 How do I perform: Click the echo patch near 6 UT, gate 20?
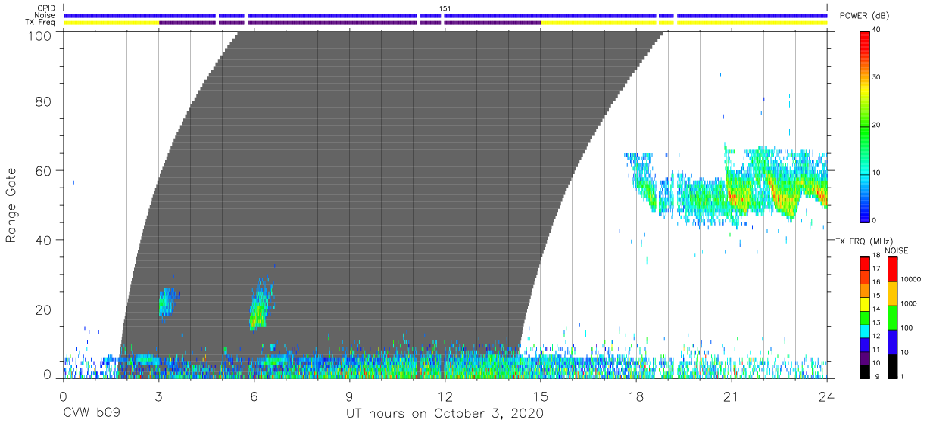(259, 306)
